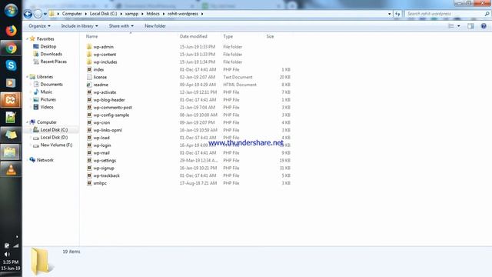This screenshot has height=277, width=492.
Task: Select the wp-admin folder icon
Action: (89, 47)
